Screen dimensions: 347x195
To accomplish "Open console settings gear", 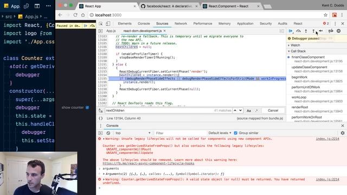I will pyautogui.click(x=343, y=133).
